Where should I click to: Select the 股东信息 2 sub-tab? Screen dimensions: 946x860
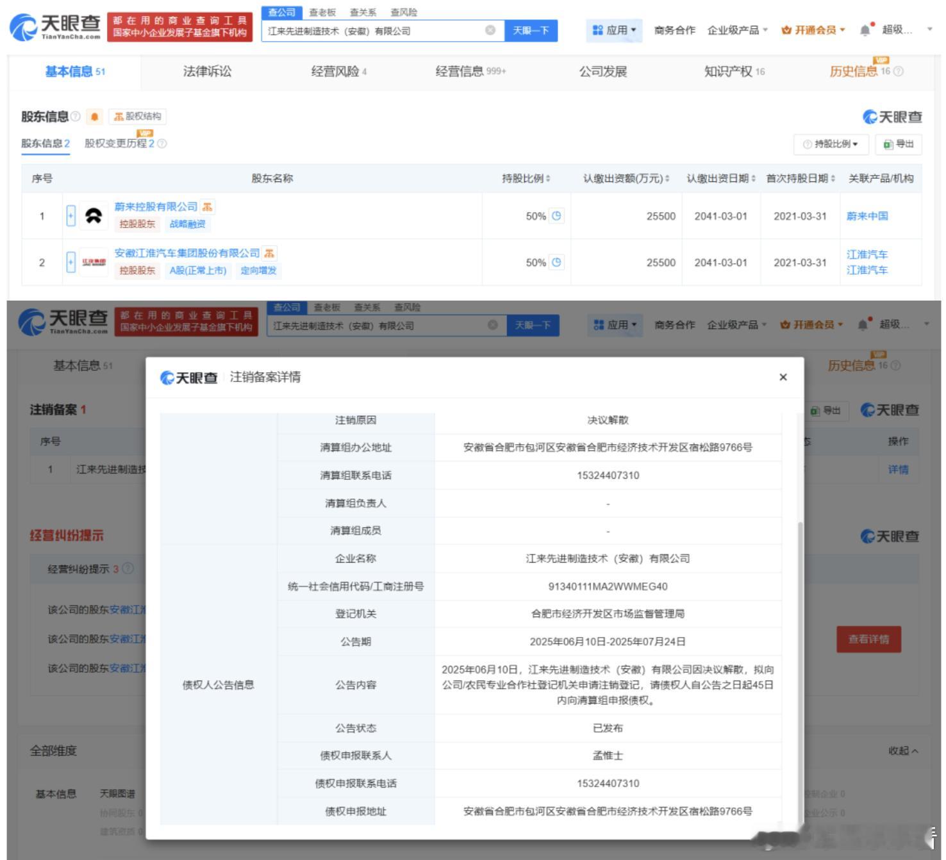pos(46,144)
